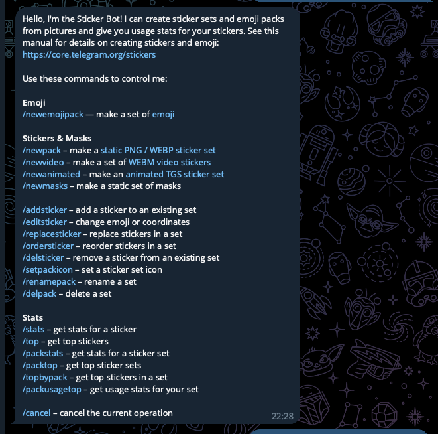This screenshot has width=438, height=434.
Task: Click the /editsticker command
Action: tap(44, 222)
